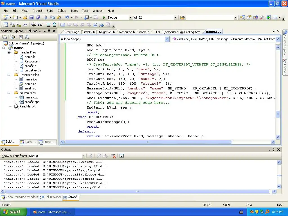Click View Class Diagram in Solution Explorer
The image size is (288, 216).
point(27,37)
